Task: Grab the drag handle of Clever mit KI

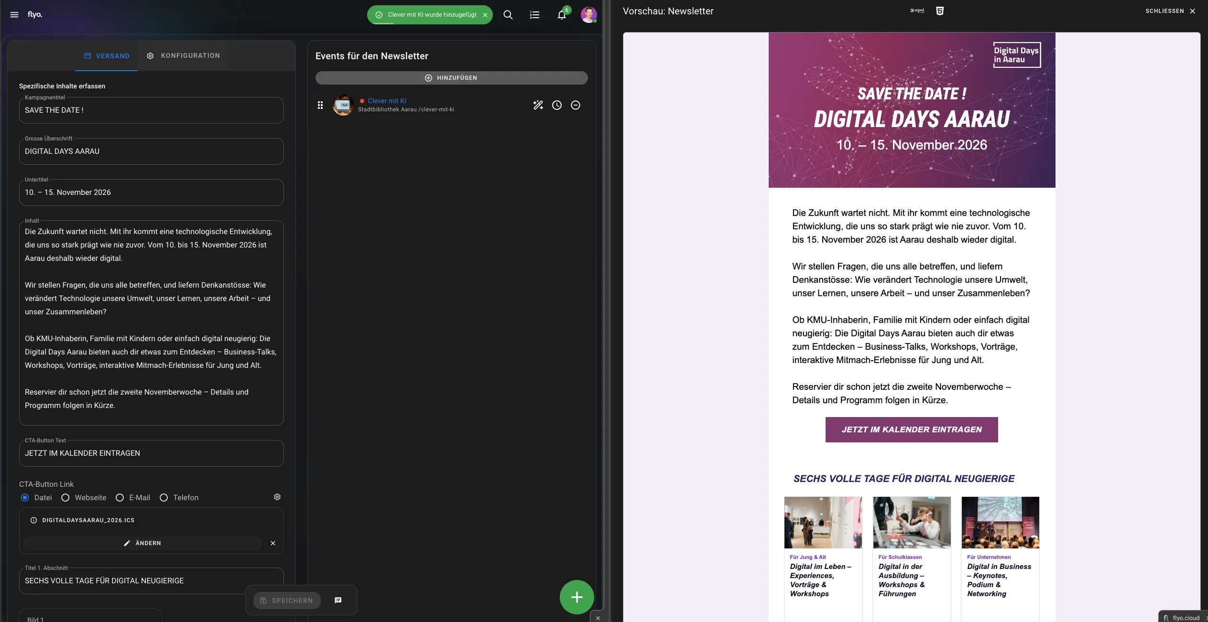Action: coord(320,105)
